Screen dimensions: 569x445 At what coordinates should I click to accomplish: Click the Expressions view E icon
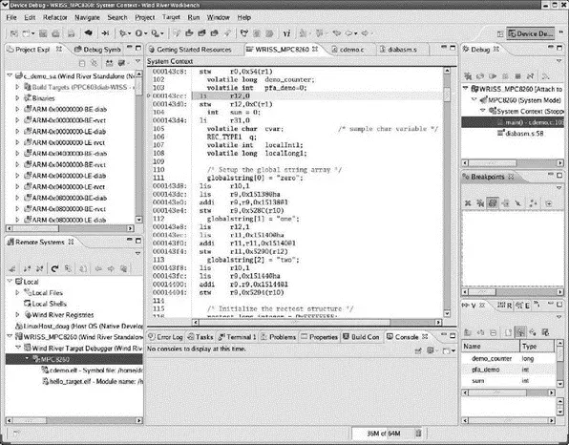[x=522, y=306]
